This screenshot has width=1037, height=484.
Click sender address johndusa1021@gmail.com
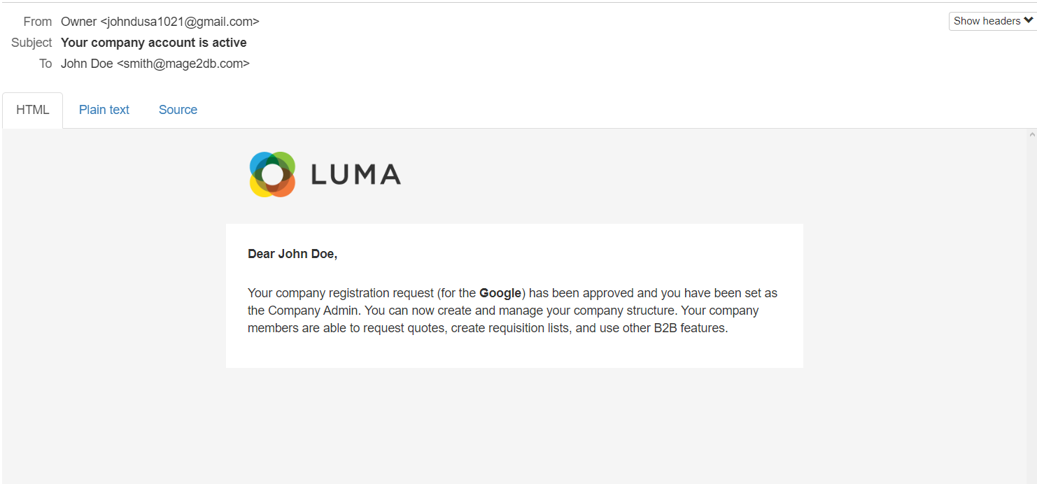(180, 22)
